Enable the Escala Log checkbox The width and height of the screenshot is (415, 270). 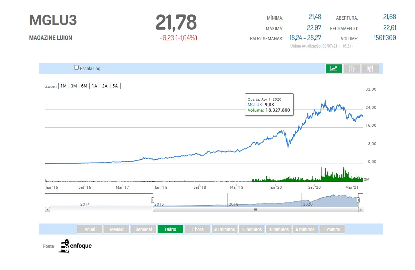[x=77, y=68]
